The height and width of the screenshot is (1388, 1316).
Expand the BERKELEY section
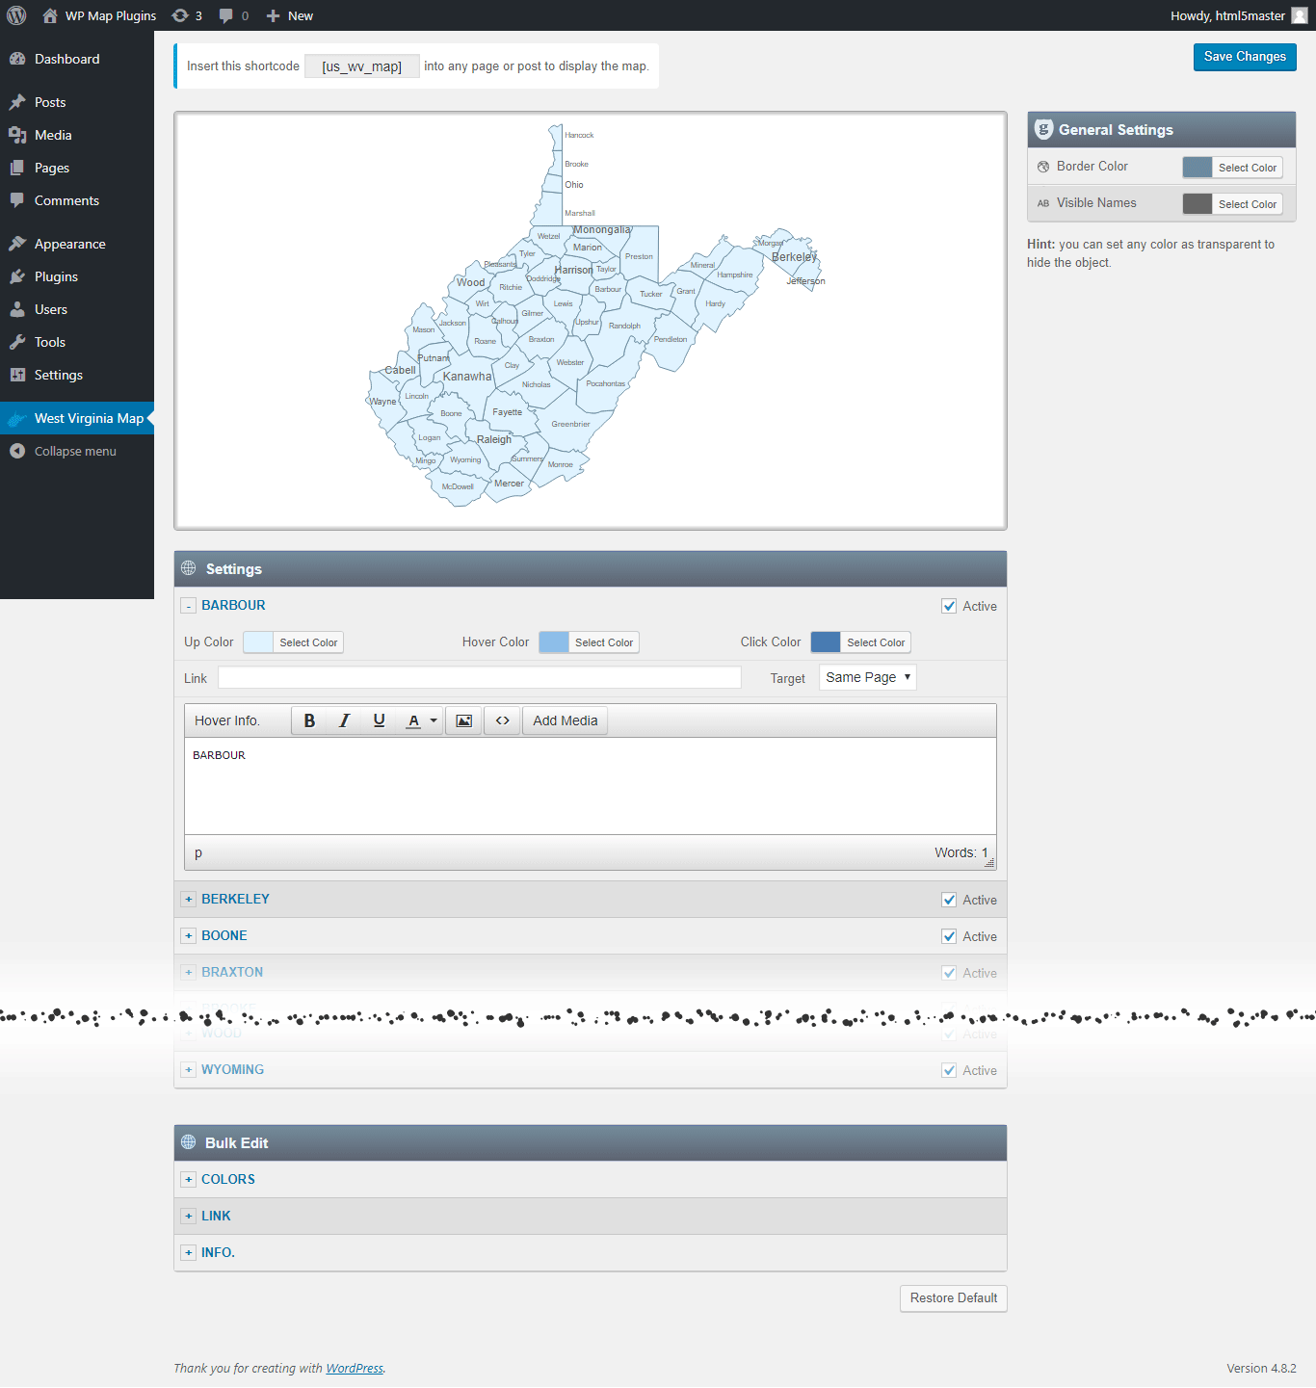[189, 900]
